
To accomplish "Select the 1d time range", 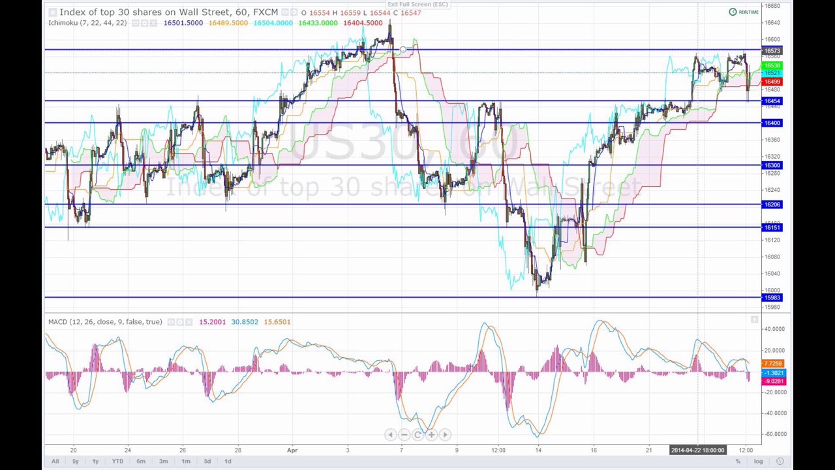I will pos(228,462).
